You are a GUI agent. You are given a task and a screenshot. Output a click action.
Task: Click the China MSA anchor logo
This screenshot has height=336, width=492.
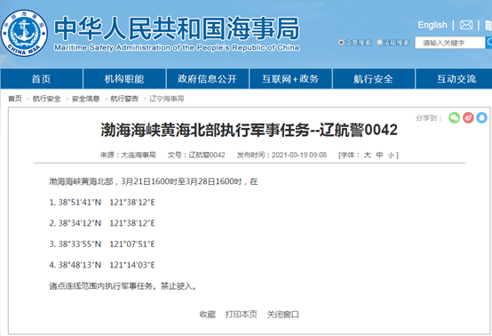pyautogui.click(x=25, y=33)
